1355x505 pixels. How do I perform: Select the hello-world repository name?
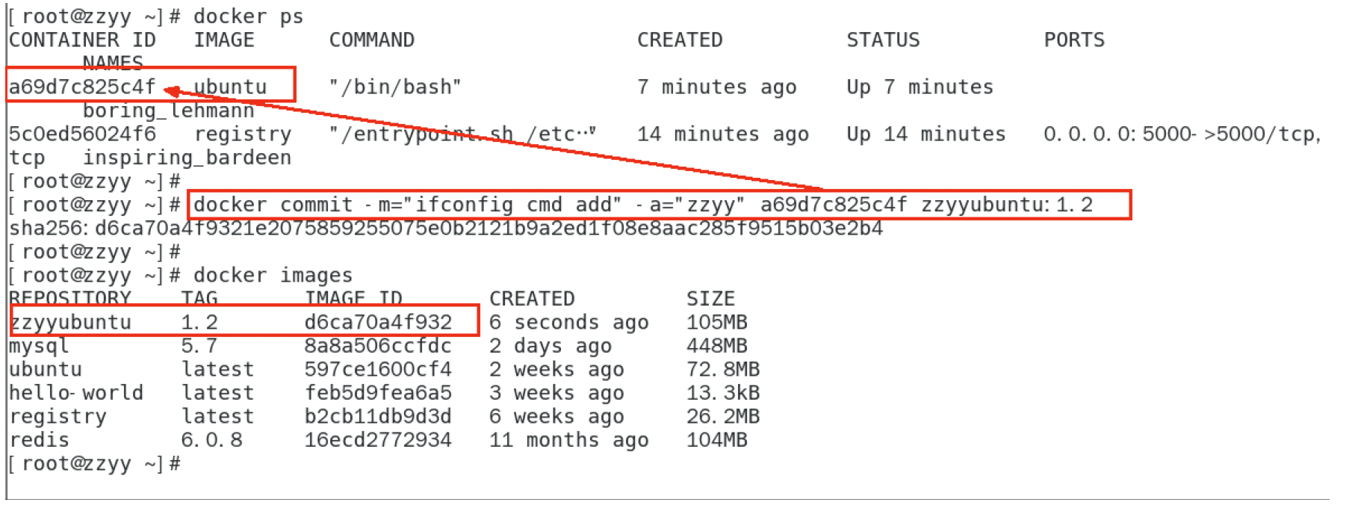pyautogui.click(x=75, y=393)
